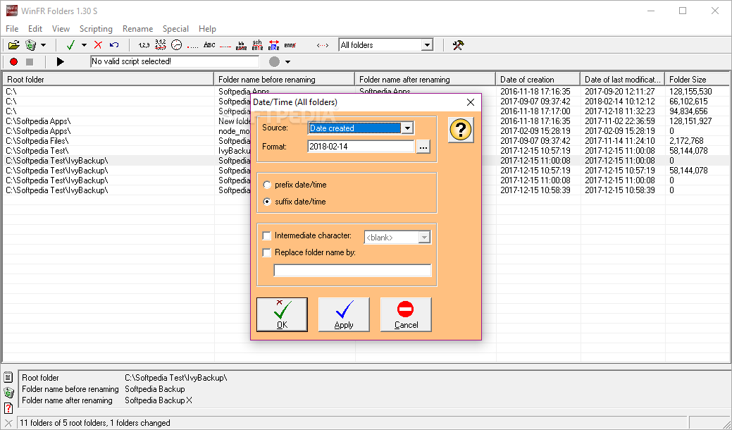This screenshot has width=732, height=430.
Task: Open the Special menu
Action: click(x=175, y=29)
